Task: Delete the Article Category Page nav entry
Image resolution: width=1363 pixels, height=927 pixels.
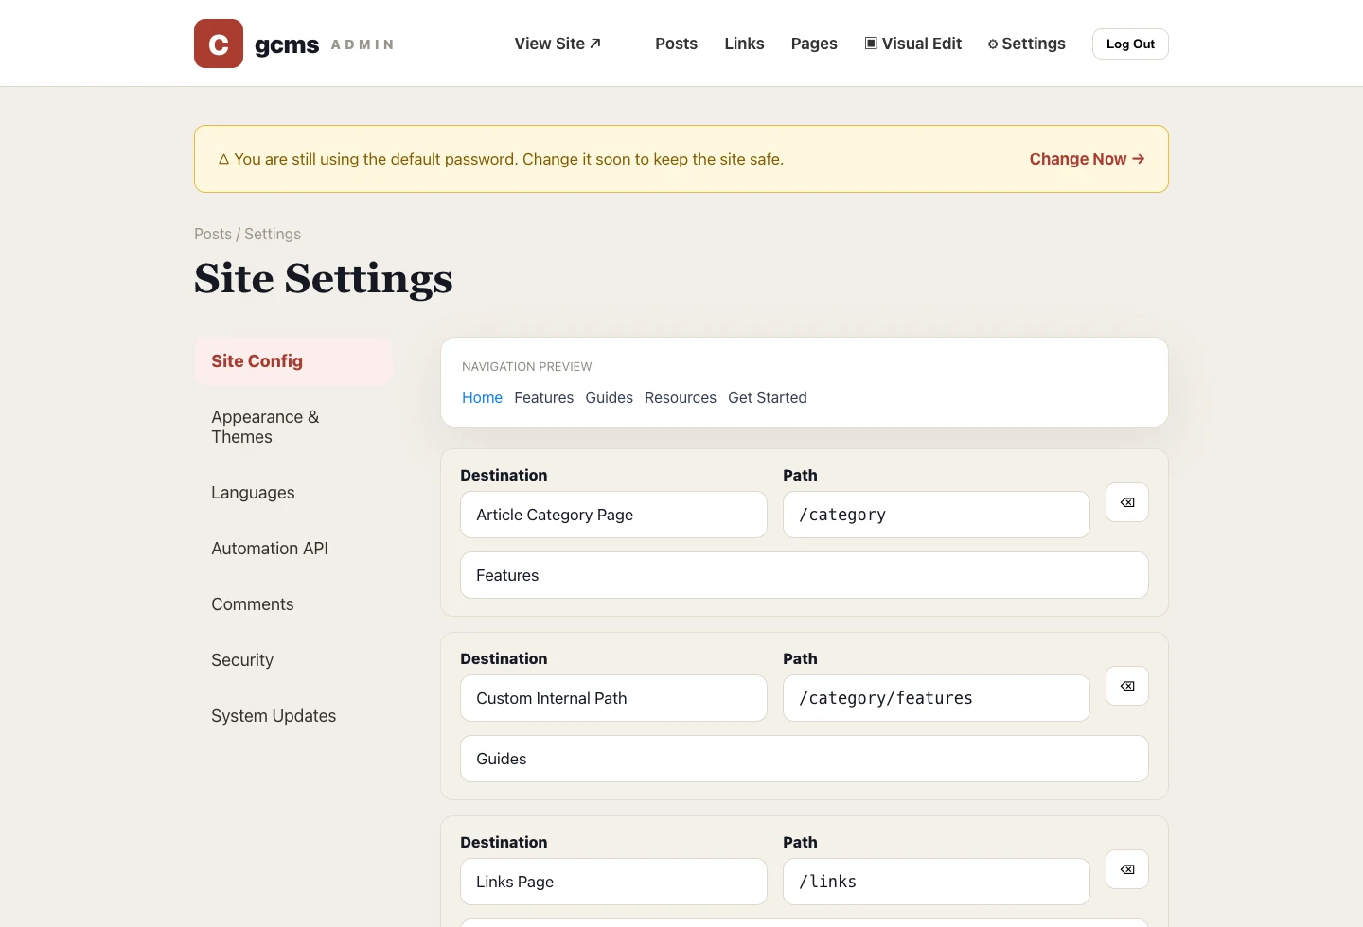Action: tap(1127, 502)
